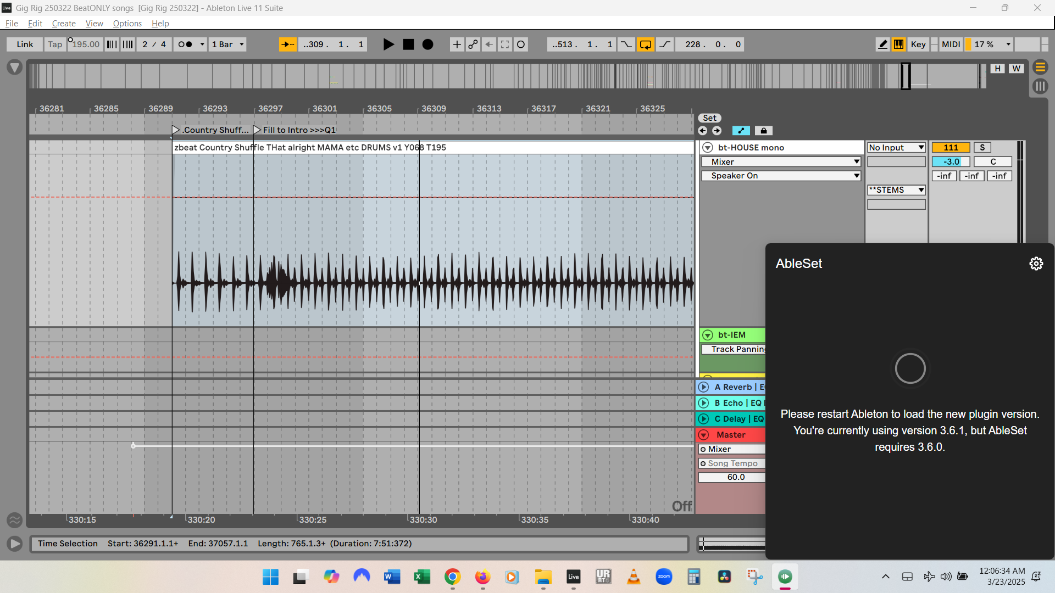Adjust track volume -3.0 field
Screen dimensions: 1055x593
[x=951, y=162]
